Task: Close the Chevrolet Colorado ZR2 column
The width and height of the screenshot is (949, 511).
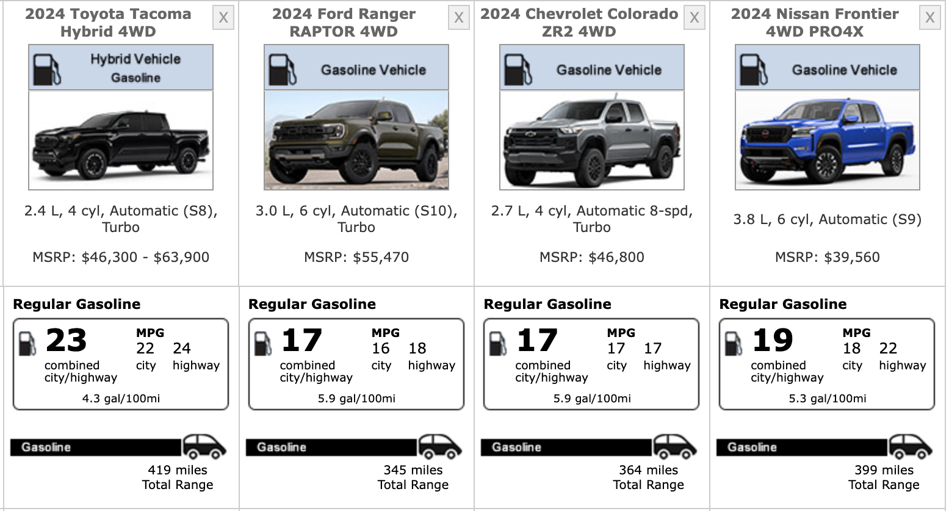Action: click(x=695, y=18)
